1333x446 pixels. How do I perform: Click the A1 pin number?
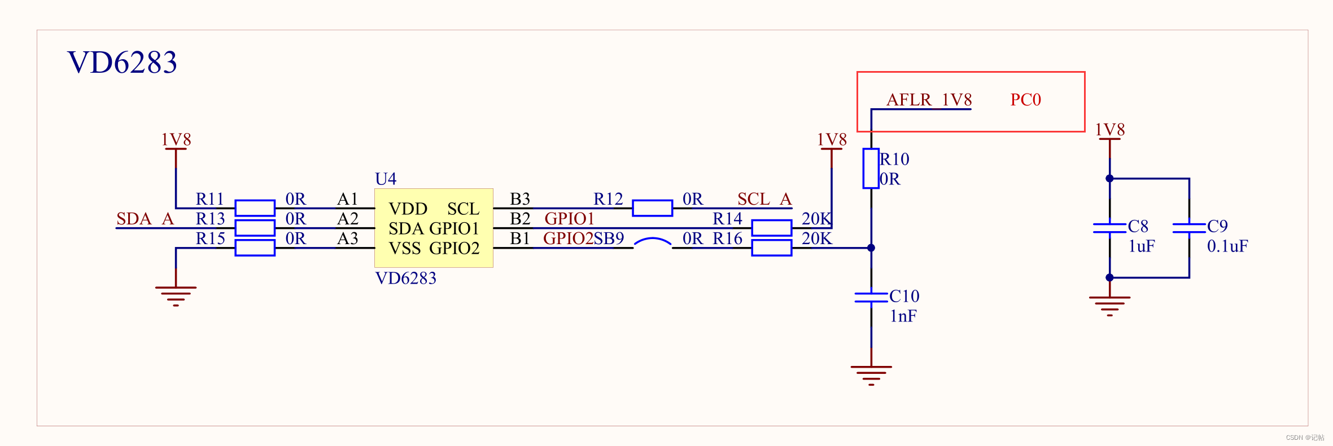347,199
